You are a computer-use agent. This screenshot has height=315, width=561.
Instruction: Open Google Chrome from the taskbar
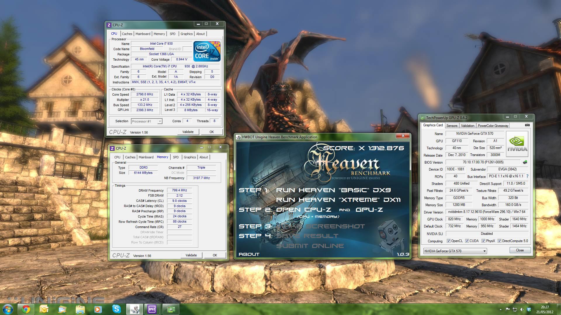coord(26,309)
